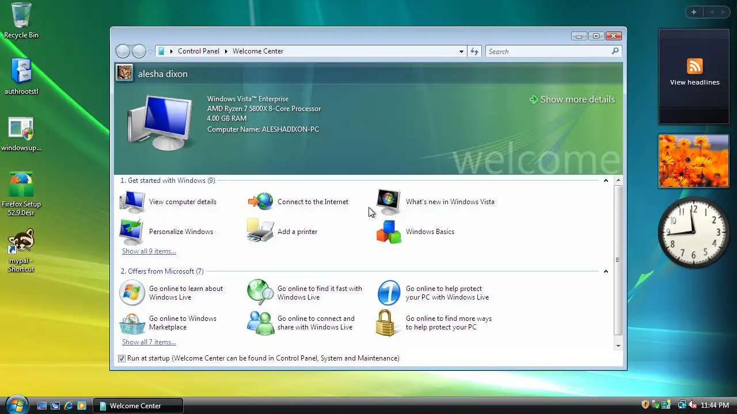Click the orange flowers slideshow gadget
This screenshot has height=414, width=737.
click(x=694, y=161)
